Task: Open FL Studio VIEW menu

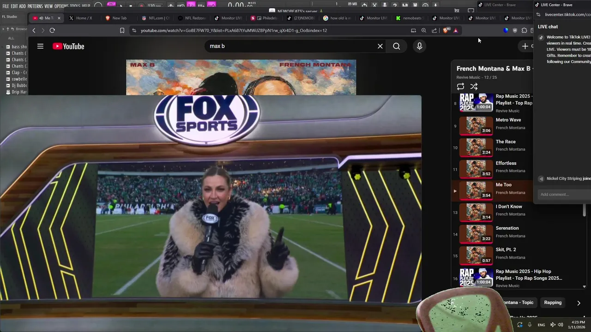Action: point(48,6)
